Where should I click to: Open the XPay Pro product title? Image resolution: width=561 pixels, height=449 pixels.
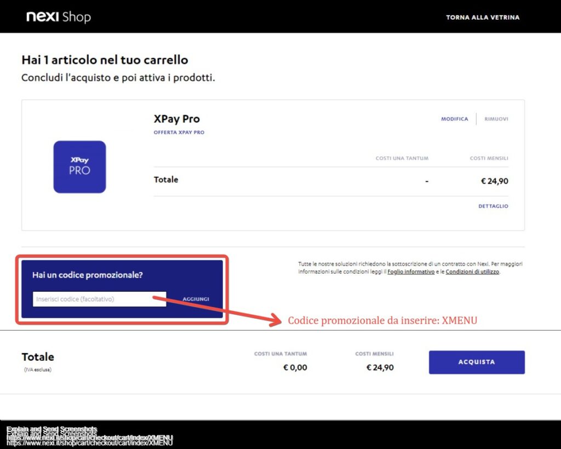pos(176,119)
